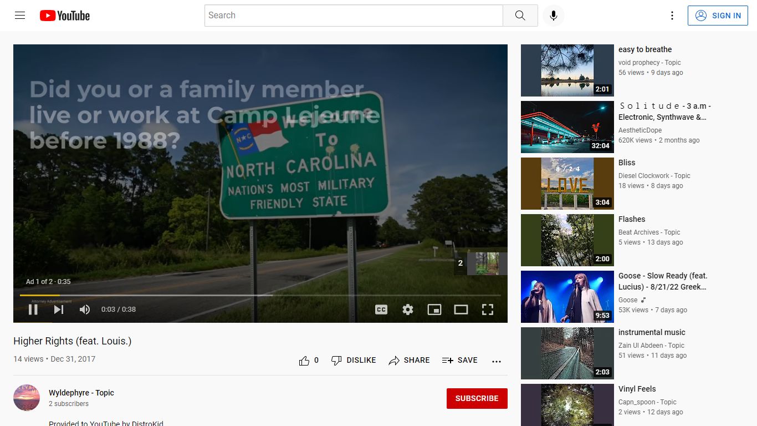Click the 'instrumental music' video title
This screenshot has width=757, height=426.
tap(652, 332)
